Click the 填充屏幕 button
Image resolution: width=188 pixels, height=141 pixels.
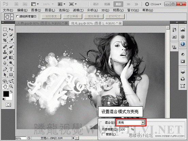pos(94,16)
